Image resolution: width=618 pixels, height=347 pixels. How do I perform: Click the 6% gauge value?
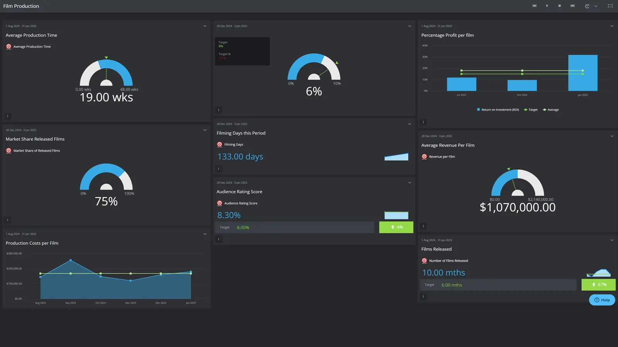click(314, 91)
